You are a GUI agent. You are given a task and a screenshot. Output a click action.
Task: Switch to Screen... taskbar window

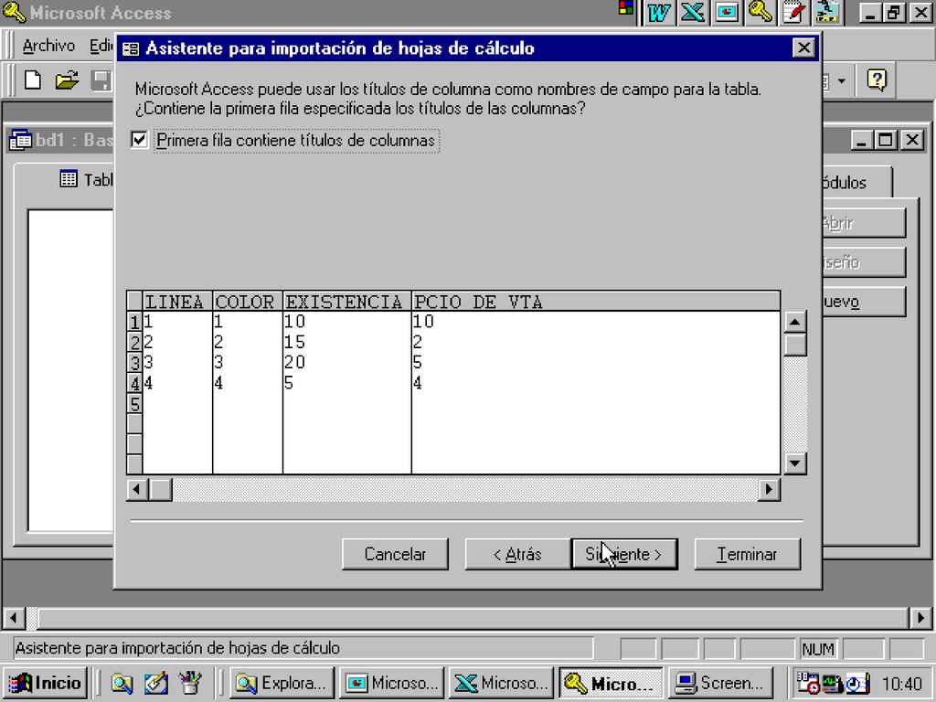tap(721, 683)
